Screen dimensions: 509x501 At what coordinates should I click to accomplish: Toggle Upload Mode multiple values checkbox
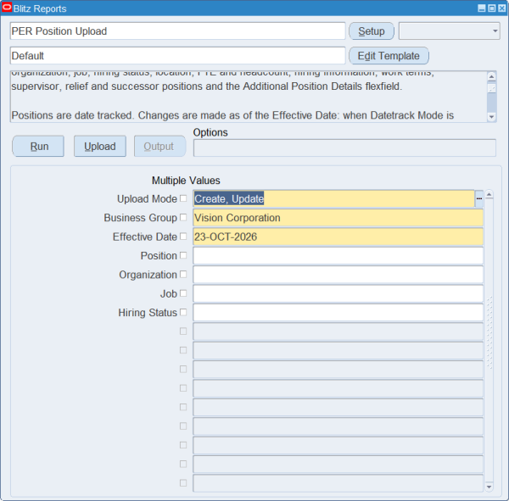point(183,198)
